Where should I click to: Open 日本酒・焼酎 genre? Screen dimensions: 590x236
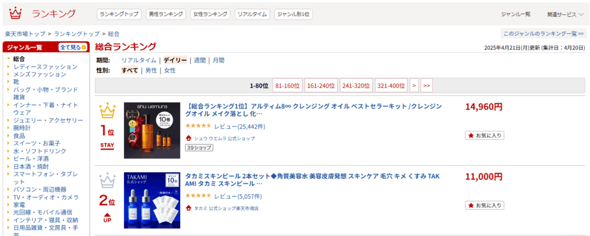coord(31,166)
